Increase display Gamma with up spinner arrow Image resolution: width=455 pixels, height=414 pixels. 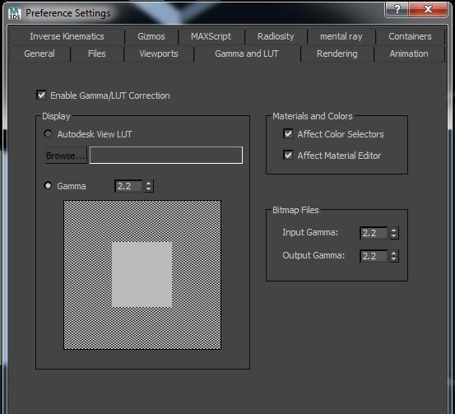tap(149, 184)
